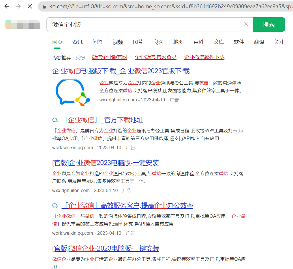Image resolution: width=293 pixels, height=269 pixels.
Task: Click small icon beside 高效服务客户 result
Action: (x=55, y=206)
